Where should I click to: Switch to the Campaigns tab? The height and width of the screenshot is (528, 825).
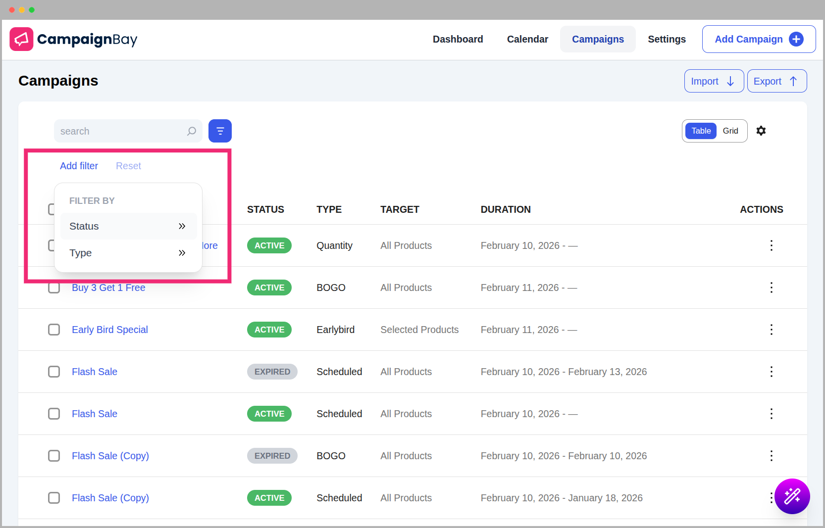click(597, 39)
